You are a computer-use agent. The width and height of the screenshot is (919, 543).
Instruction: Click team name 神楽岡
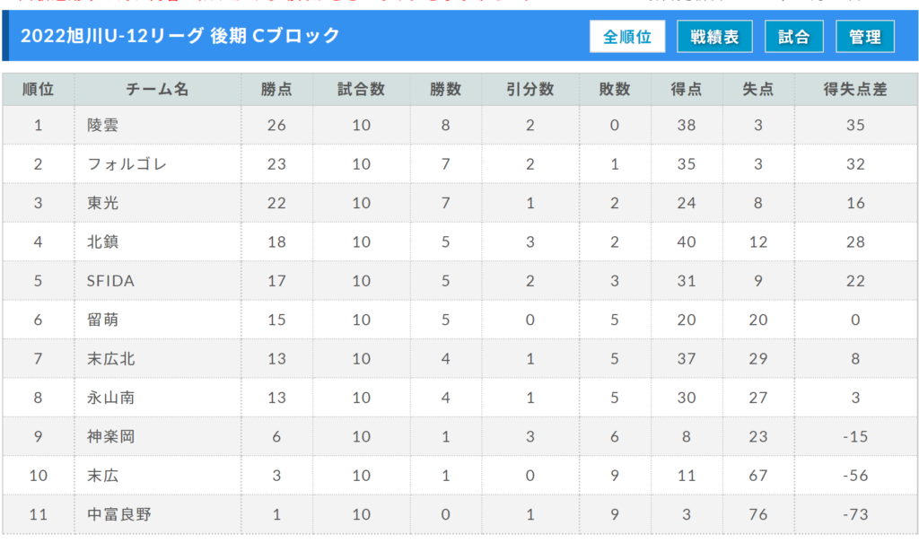pyautogui.click(x=110, y=436)
